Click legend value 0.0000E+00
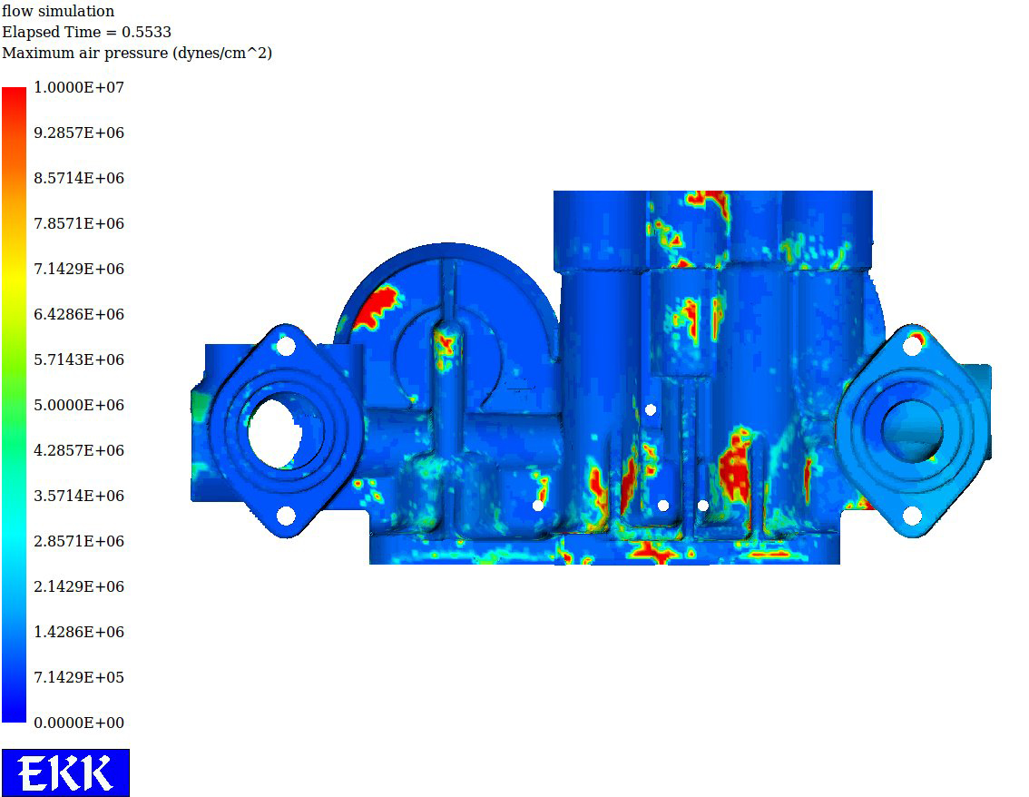Viewport: 1029px width, 797px height. click(79, 723)
